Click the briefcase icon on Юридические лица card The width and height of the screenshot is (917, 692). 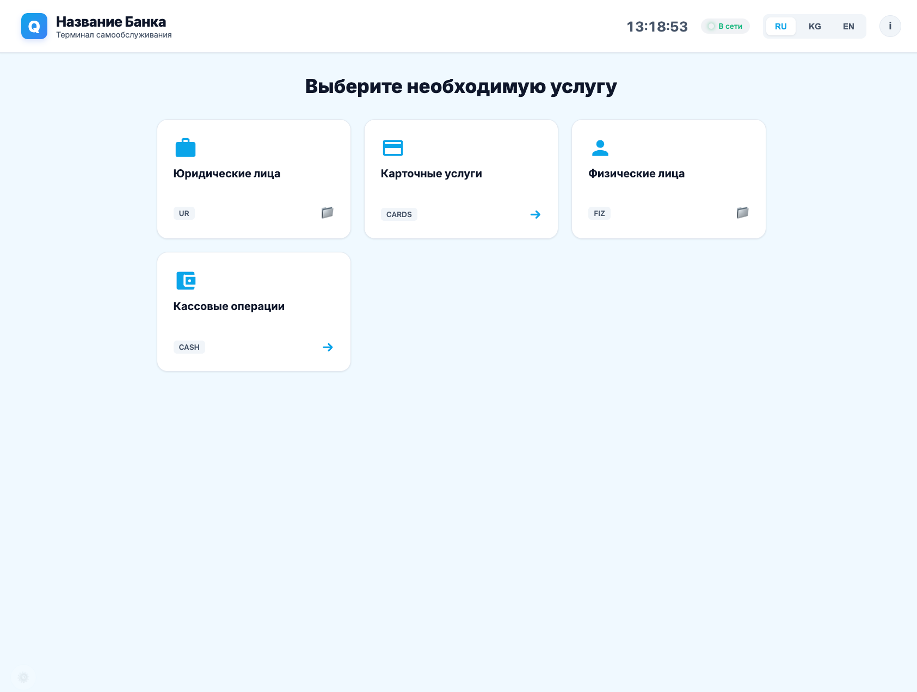186,147
